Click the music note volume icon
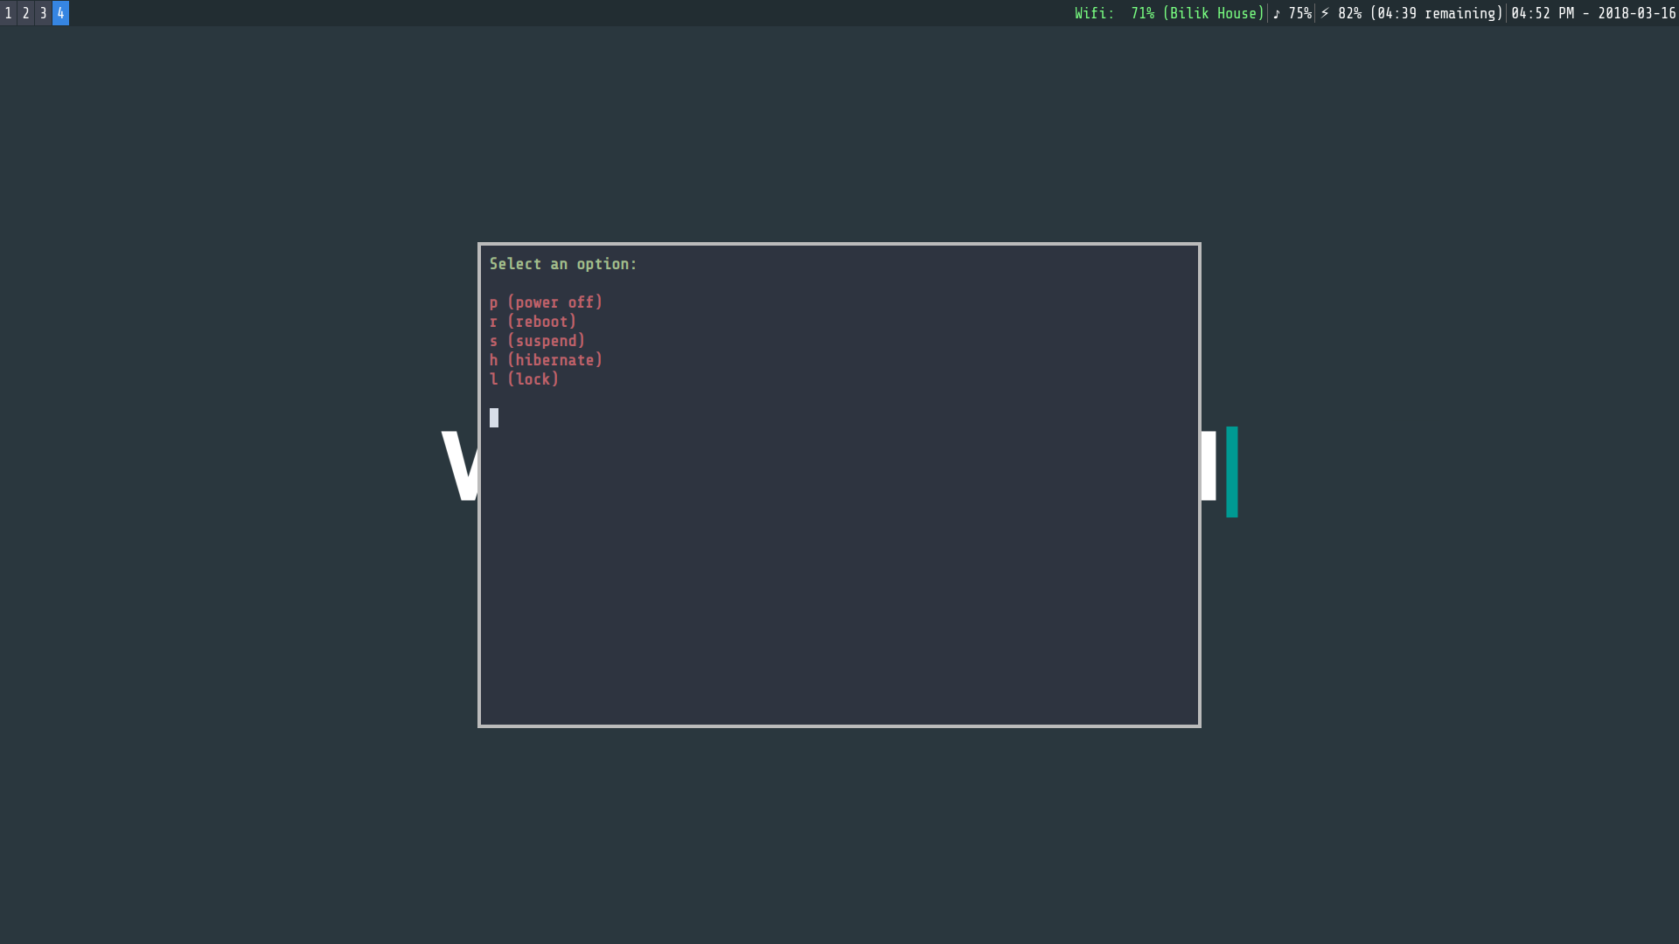The image size is (1679, 944). pos(1277,13)
